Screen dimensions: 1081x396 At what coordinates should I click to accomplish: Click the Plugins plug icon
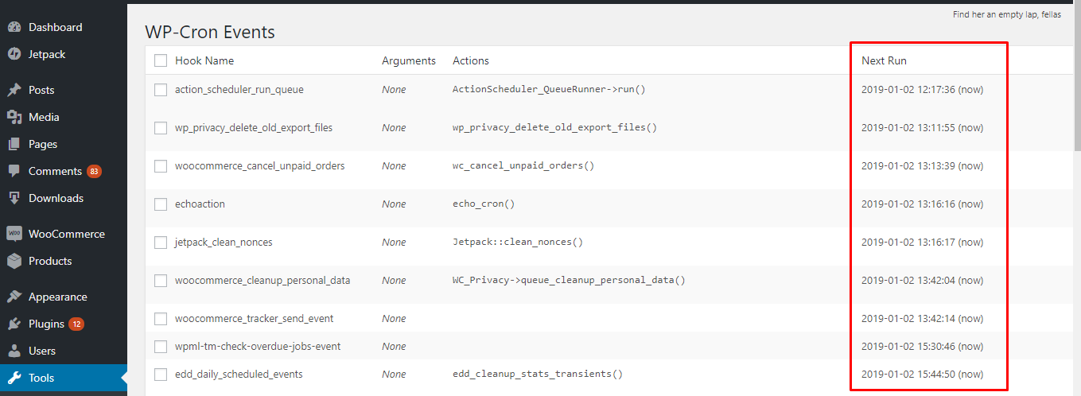14,324
